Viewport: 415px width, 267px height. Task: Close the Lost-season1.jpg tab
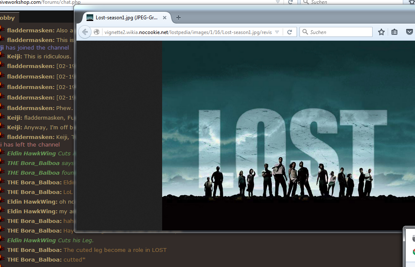click(164, 18)
